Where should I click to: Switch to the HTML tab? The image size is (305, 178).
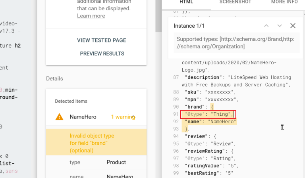click(186, 2)
